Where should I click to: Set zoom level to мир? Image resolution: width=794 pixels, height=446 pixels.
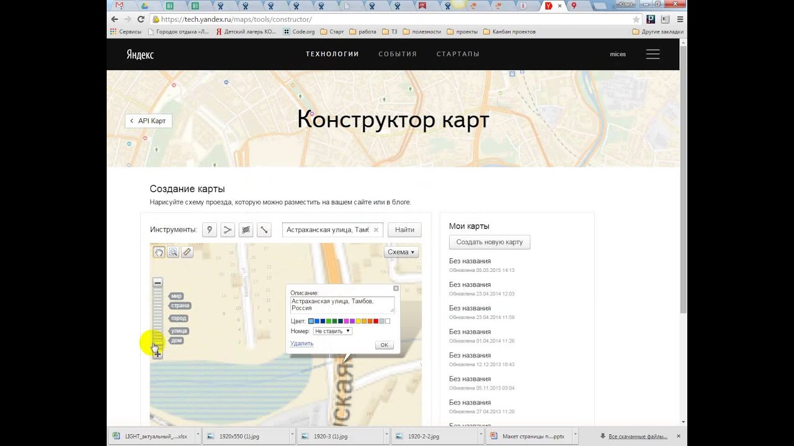[x=177, y=296]
